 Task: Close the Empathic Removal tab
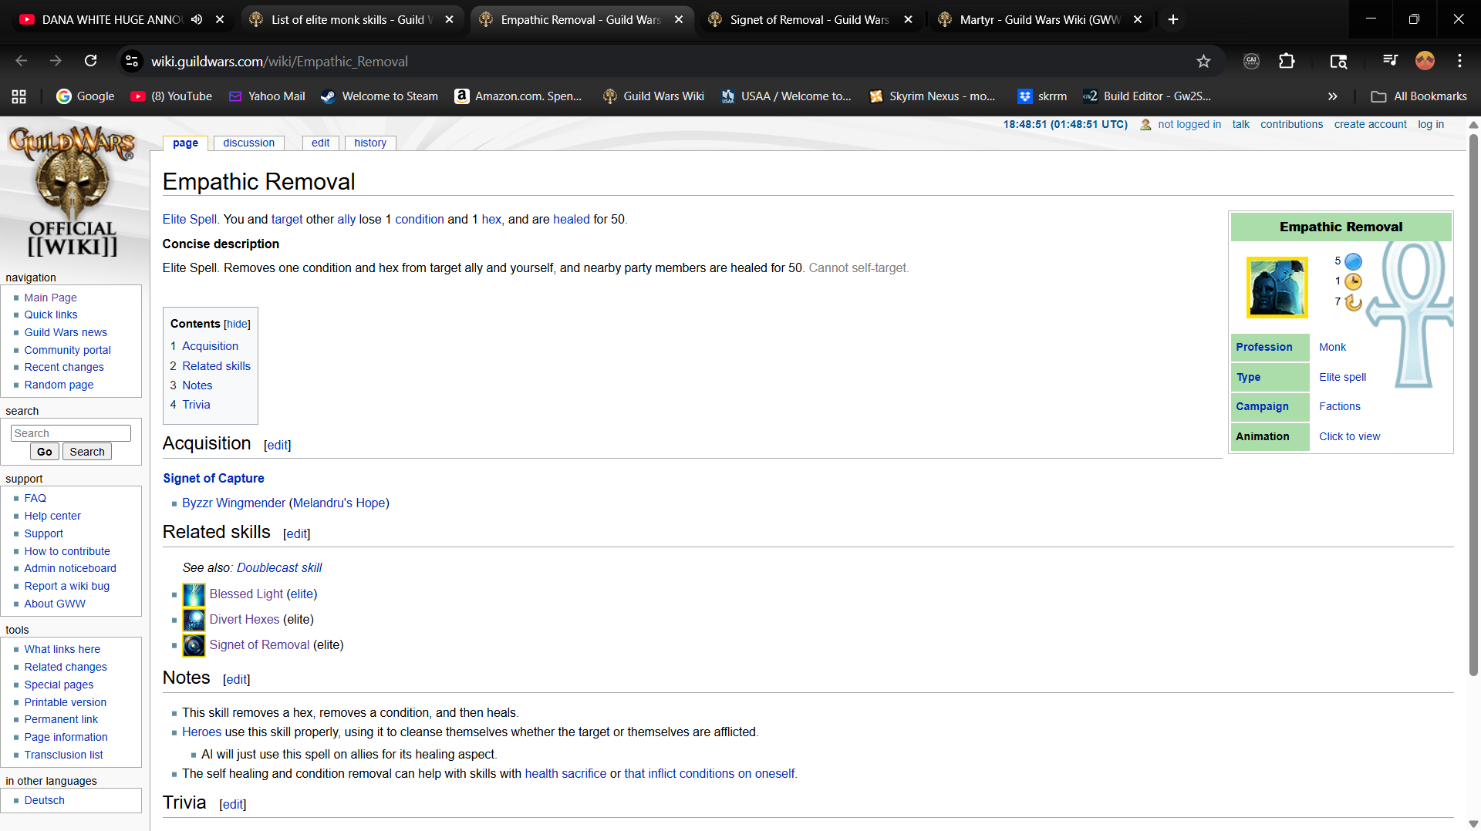[679, 19]
